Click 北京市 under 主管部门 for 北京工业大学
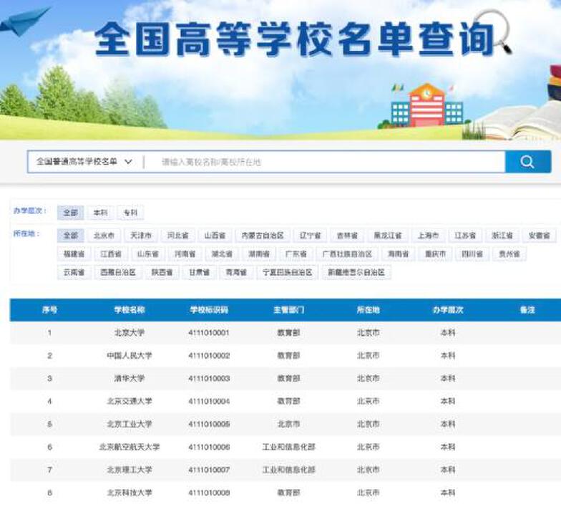This screenshot has height=517, width=561. 289,424
